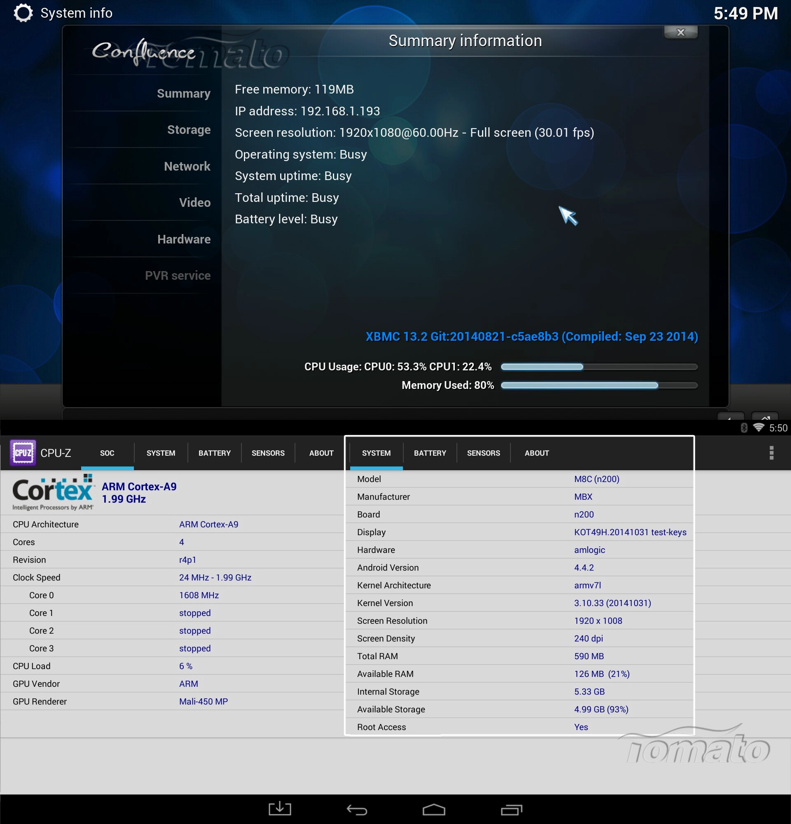Click the CPU Architecture row

pos(172,524)
